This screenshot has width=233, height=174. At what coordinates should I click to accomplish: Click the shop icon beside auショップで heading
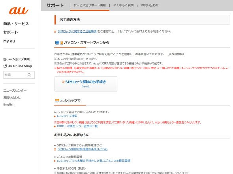point(57,101)
